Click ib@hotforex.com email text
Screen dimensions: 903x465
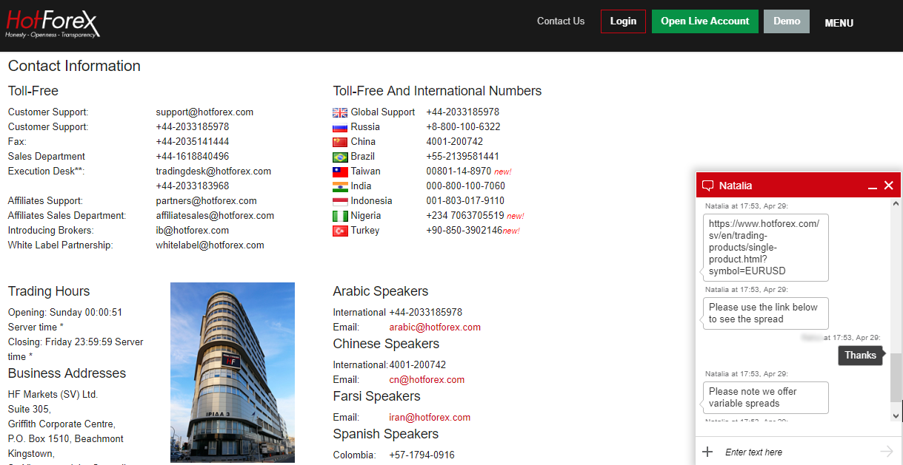192,231
